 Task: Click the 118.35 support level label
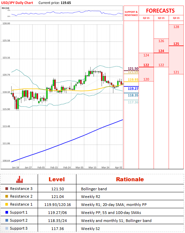[133, 95]
